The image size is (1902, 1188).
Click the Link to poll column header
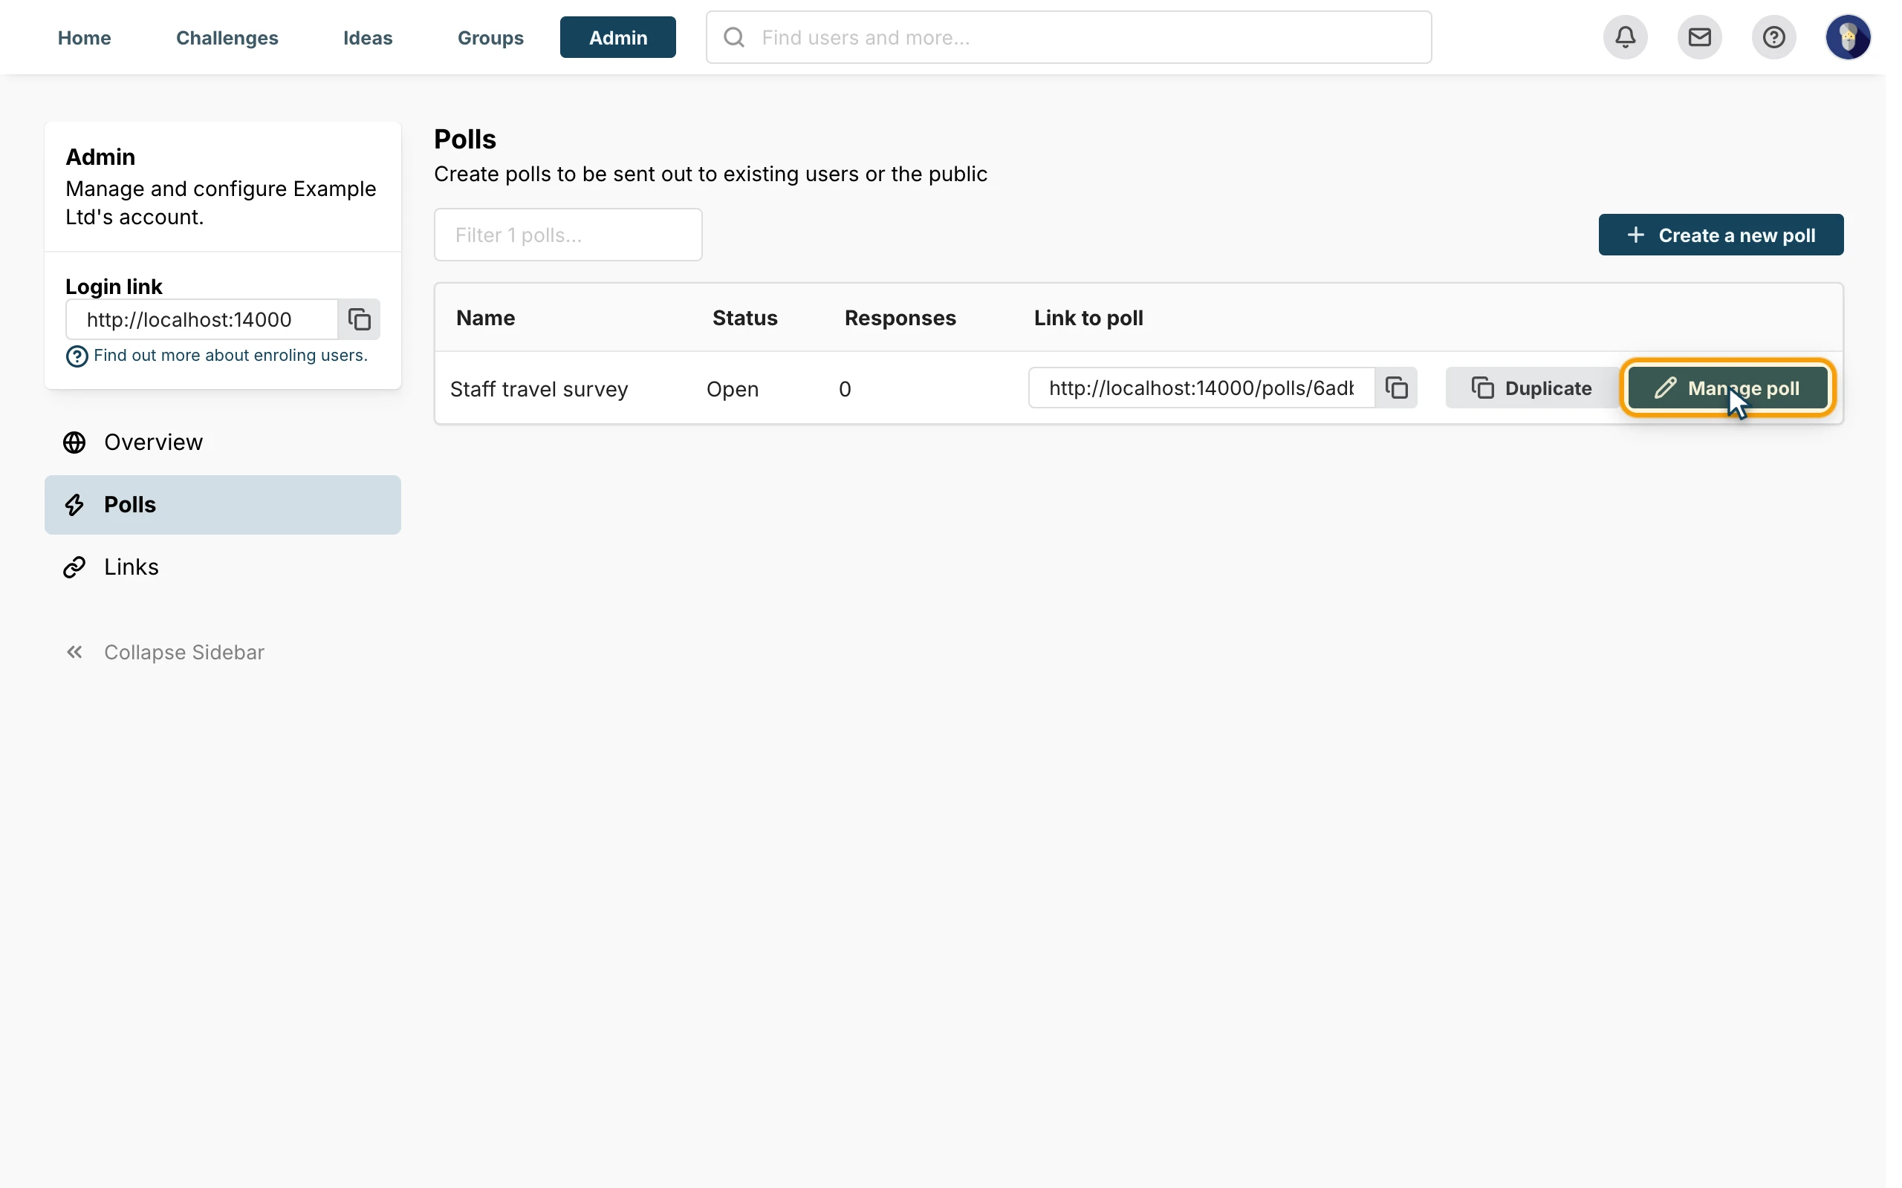[x=1088, y=318]
